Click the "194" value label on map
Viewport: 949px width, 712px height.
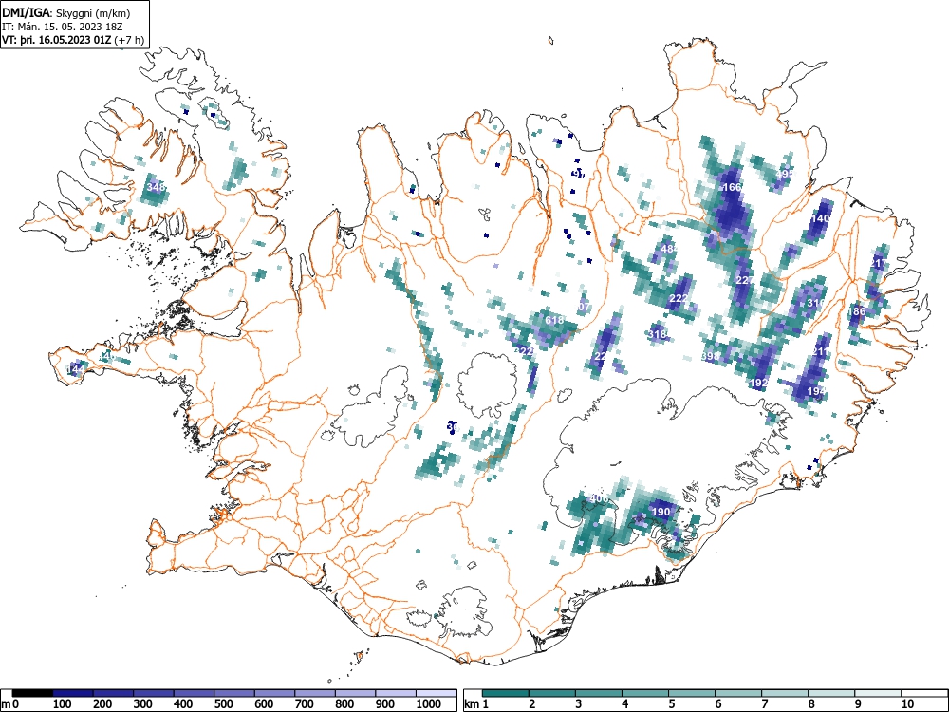pyautogui.click(x=816, y=392)
